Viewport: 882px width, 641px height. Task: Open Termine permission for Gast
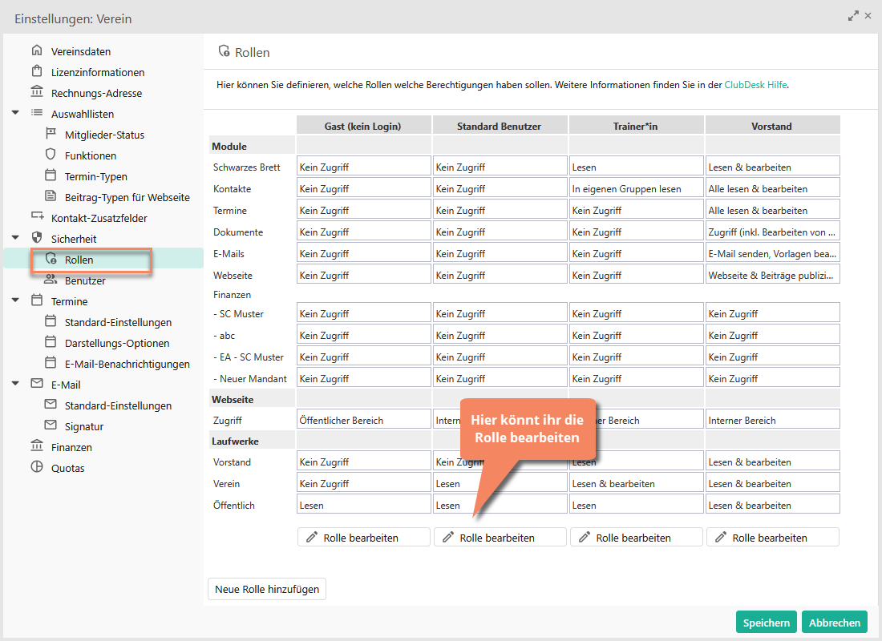[363, 210]
